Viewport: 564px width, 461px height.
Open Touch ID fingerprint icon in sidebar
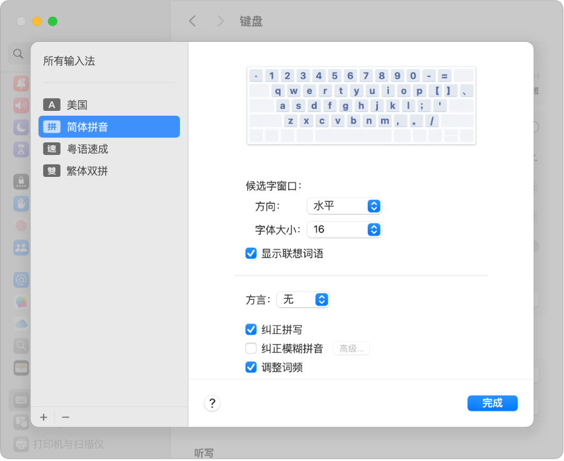[21, 226]
